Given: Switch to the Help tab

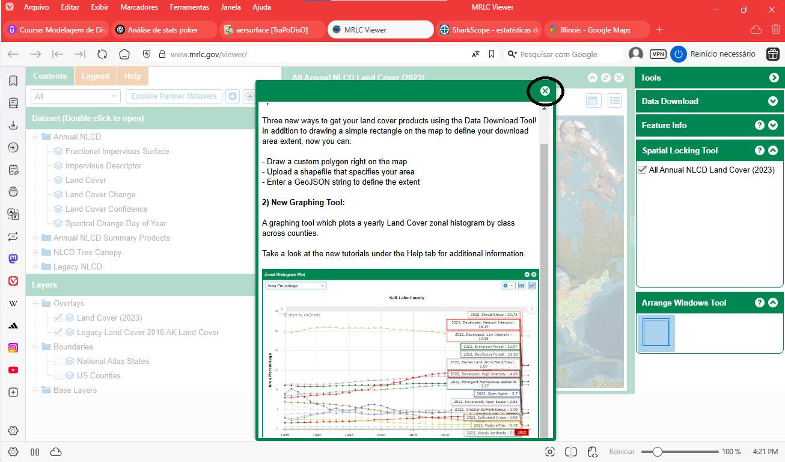Looking at the screenshot, I should (x=133, y=76).
